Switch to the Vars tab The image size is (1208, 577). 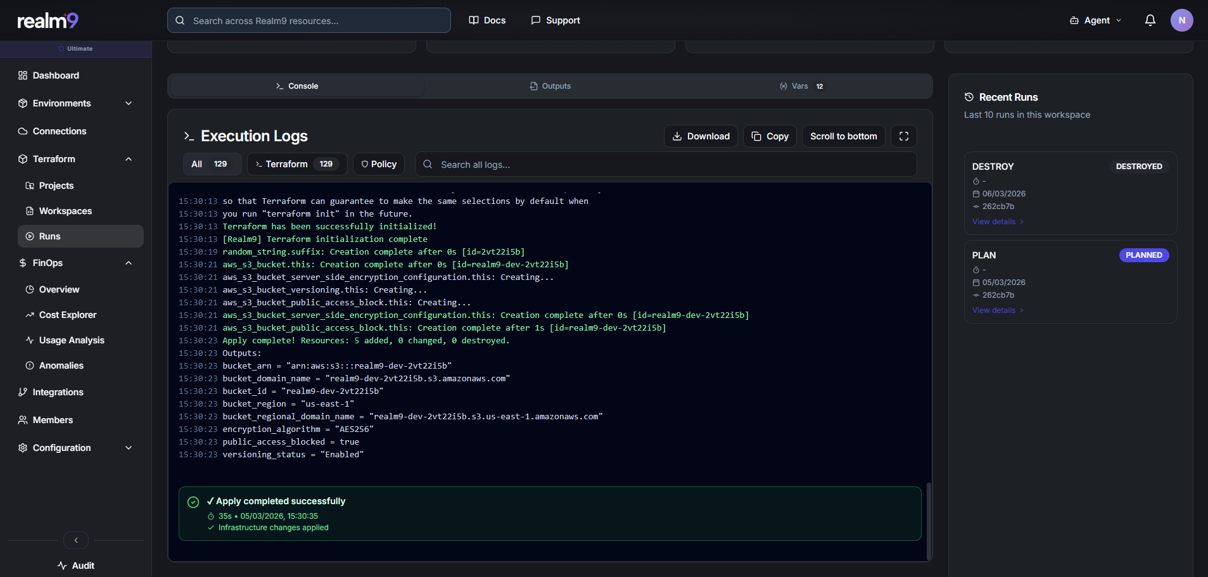pyautogui.click(x=801, y=86)
